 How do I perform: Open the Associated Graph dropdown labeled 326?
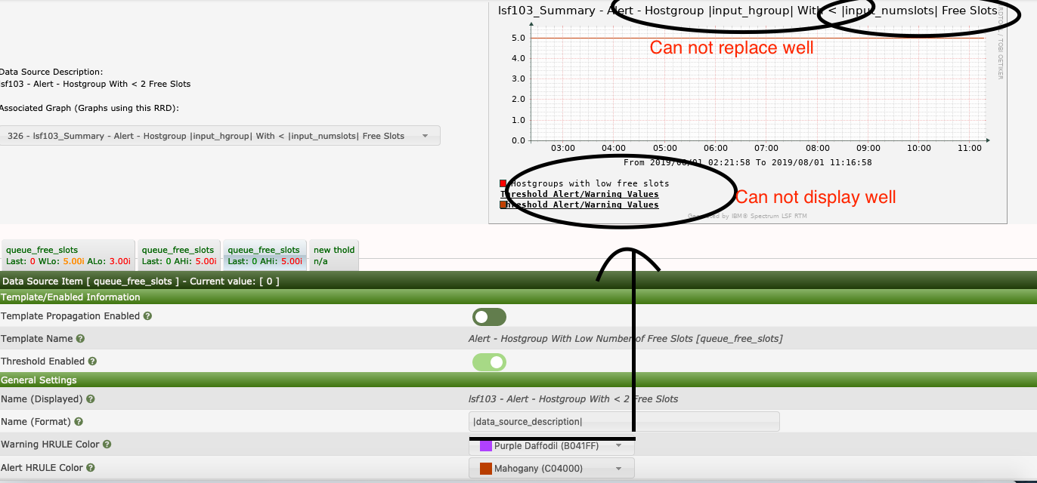tap(221, 135)
